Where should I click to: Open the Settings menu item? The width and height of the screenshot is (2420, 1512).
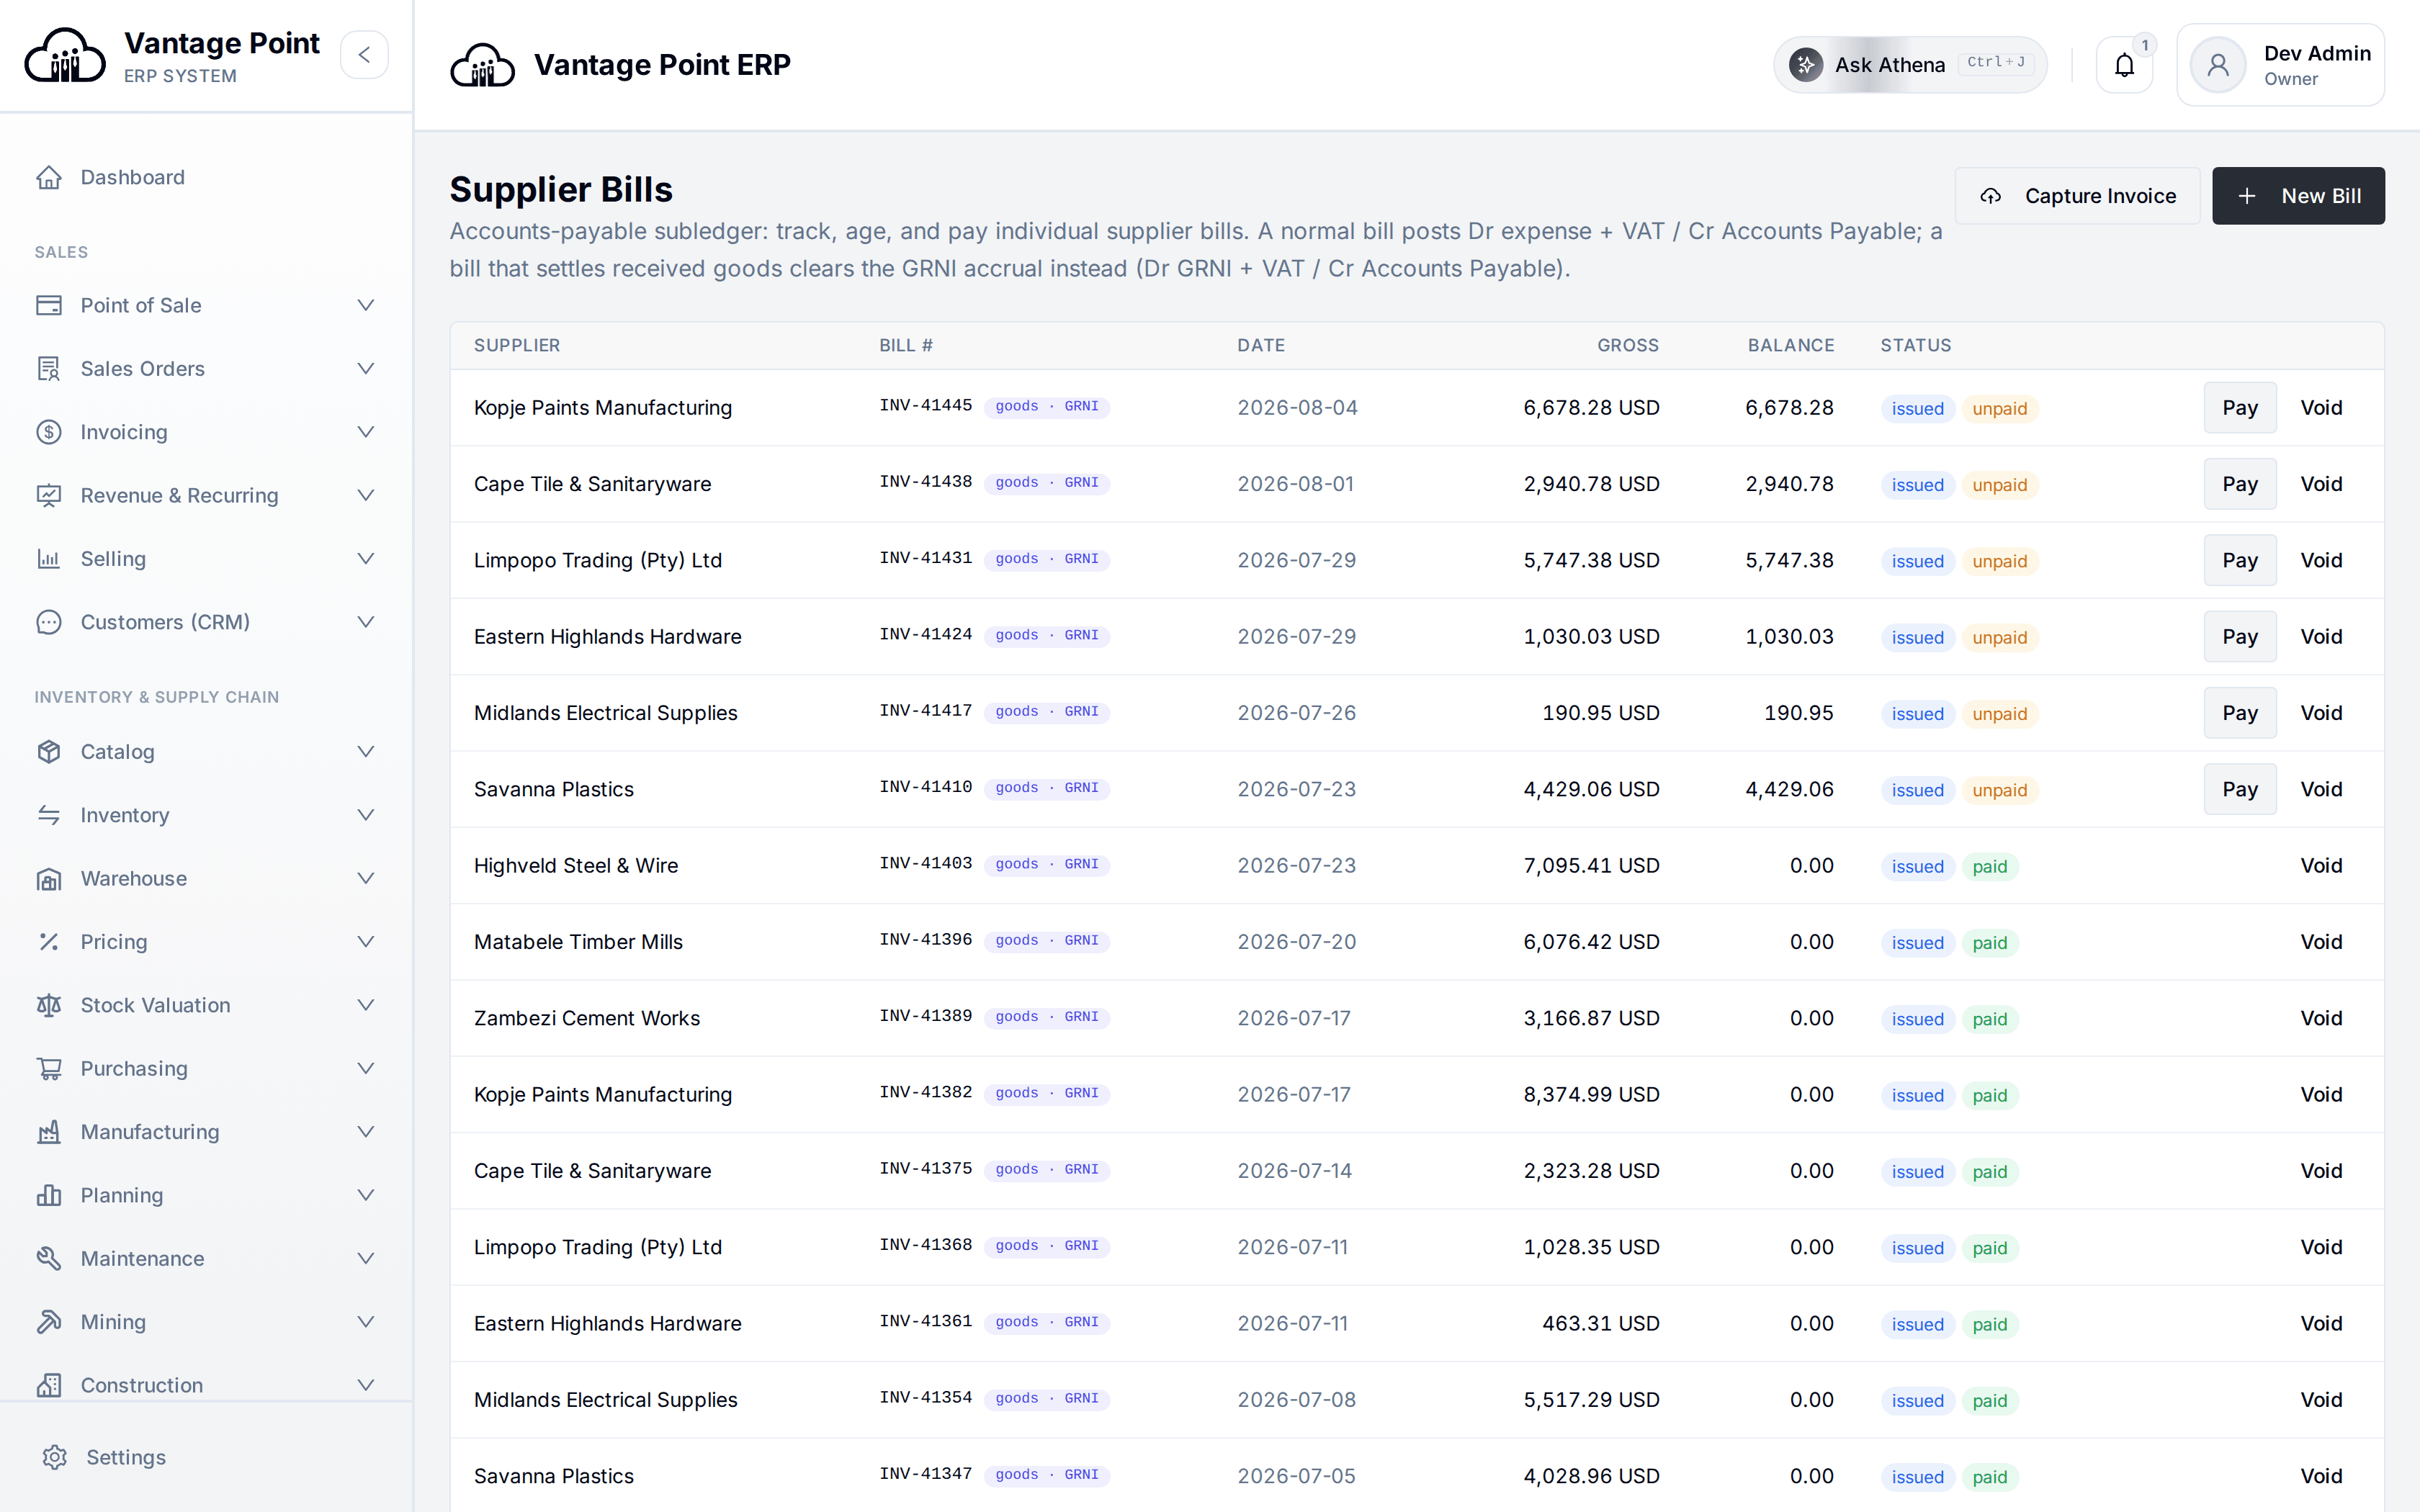[206, 1457]
